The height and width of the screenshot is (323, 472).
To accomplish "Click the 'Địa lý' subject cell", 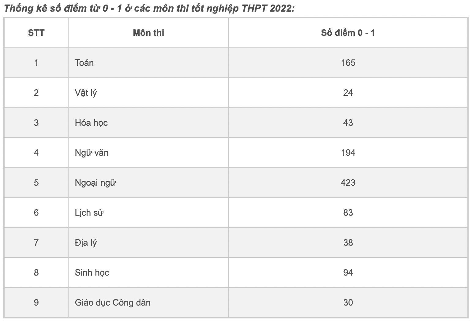I will (86, 243).
